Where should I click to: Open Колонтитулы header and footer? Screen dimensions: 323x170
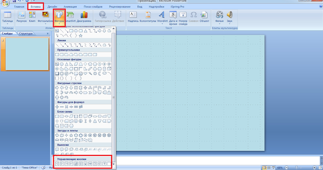[x=148, y=17]
